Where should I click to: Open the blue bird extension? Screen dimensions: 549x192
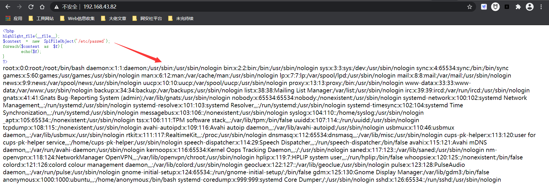pyautogui.click(x=484, y=7)
